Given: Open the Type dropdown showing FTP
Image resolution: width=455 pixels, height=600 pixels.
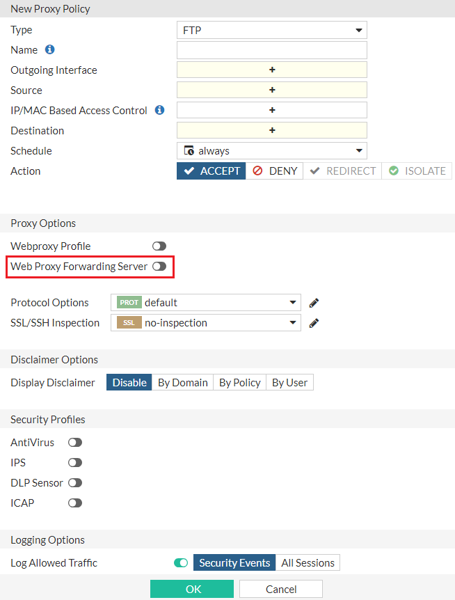Looking at the screenshot, I should [271, 30].
